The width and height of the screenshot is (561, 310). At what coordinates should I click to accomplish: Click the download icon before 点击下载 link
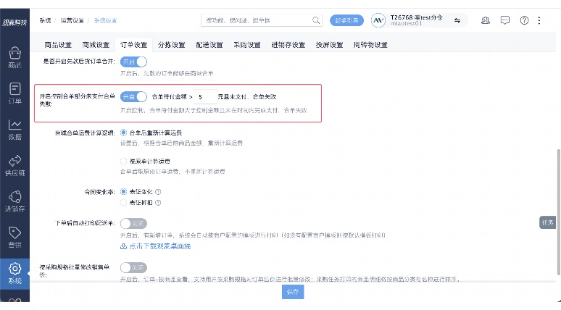pos(123,246)
